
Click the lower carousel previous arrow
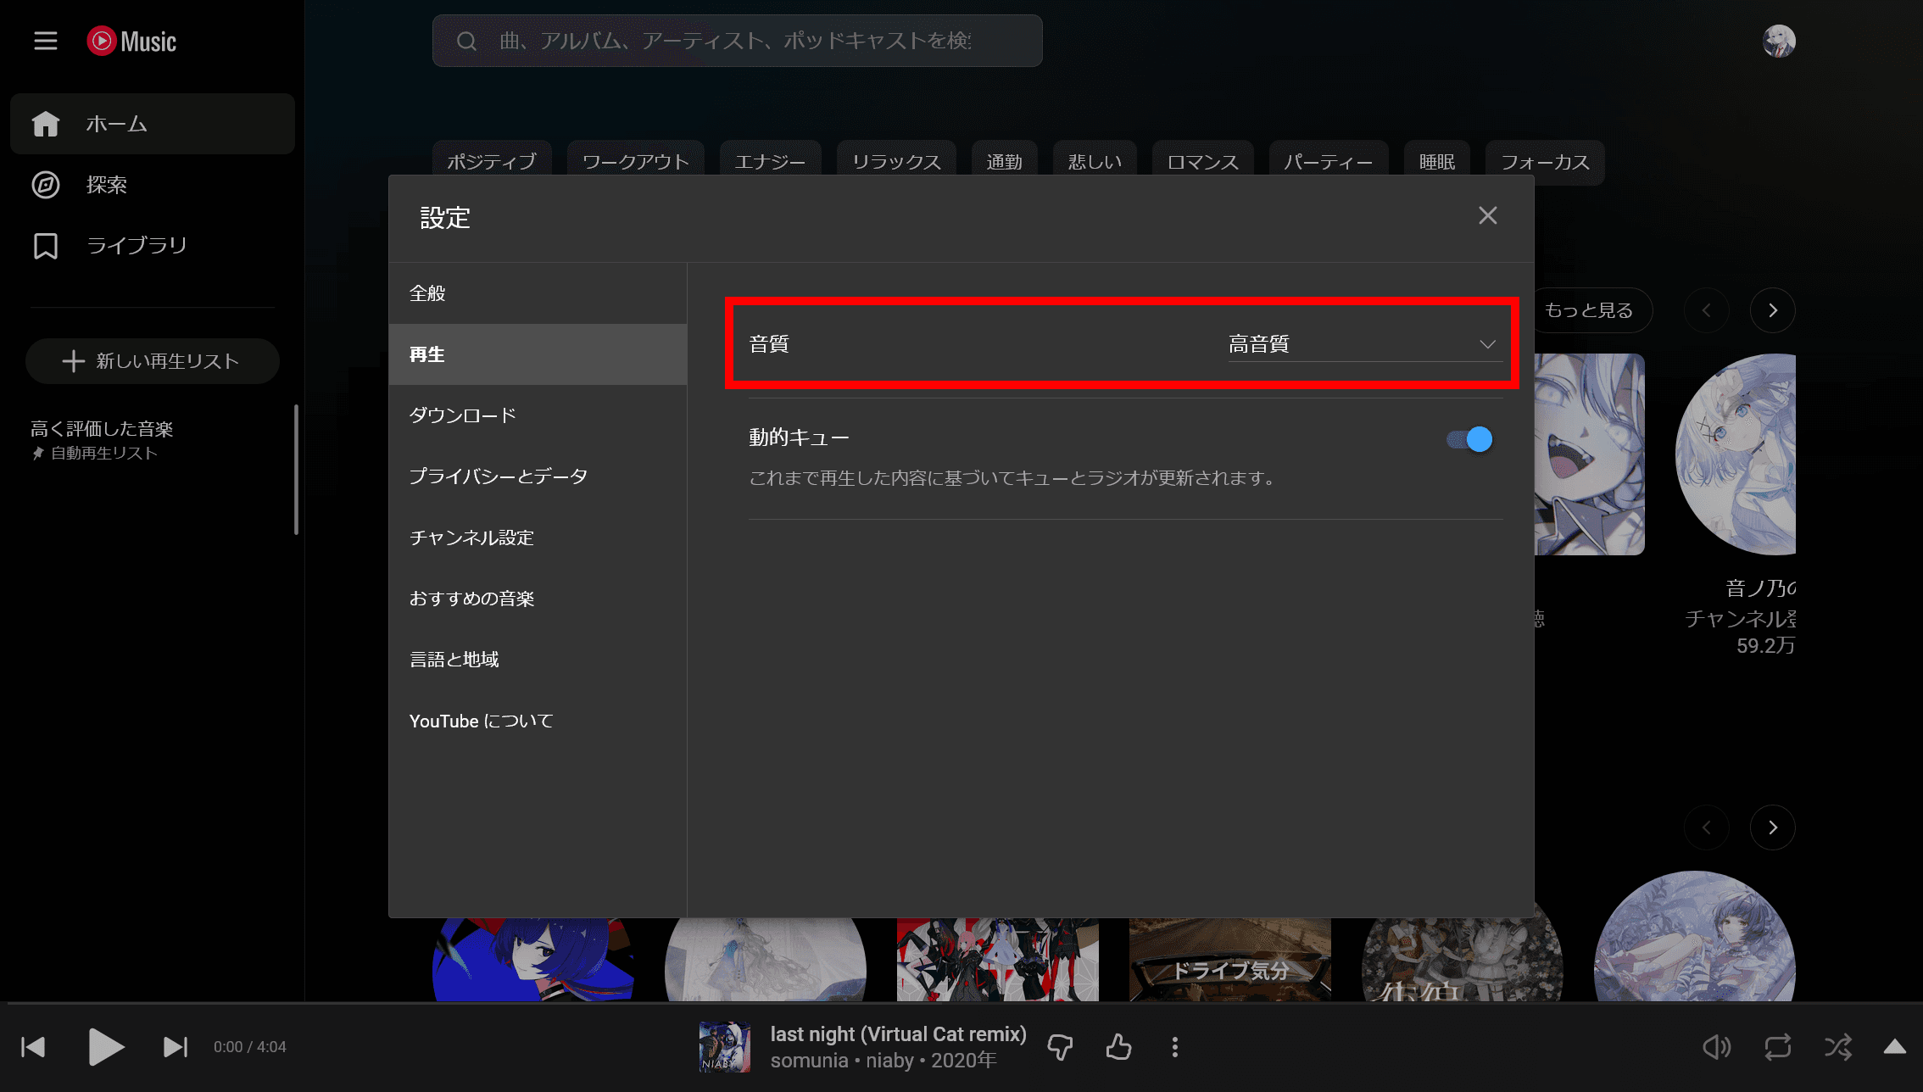pyautogui.click(x=1706, y=827)
